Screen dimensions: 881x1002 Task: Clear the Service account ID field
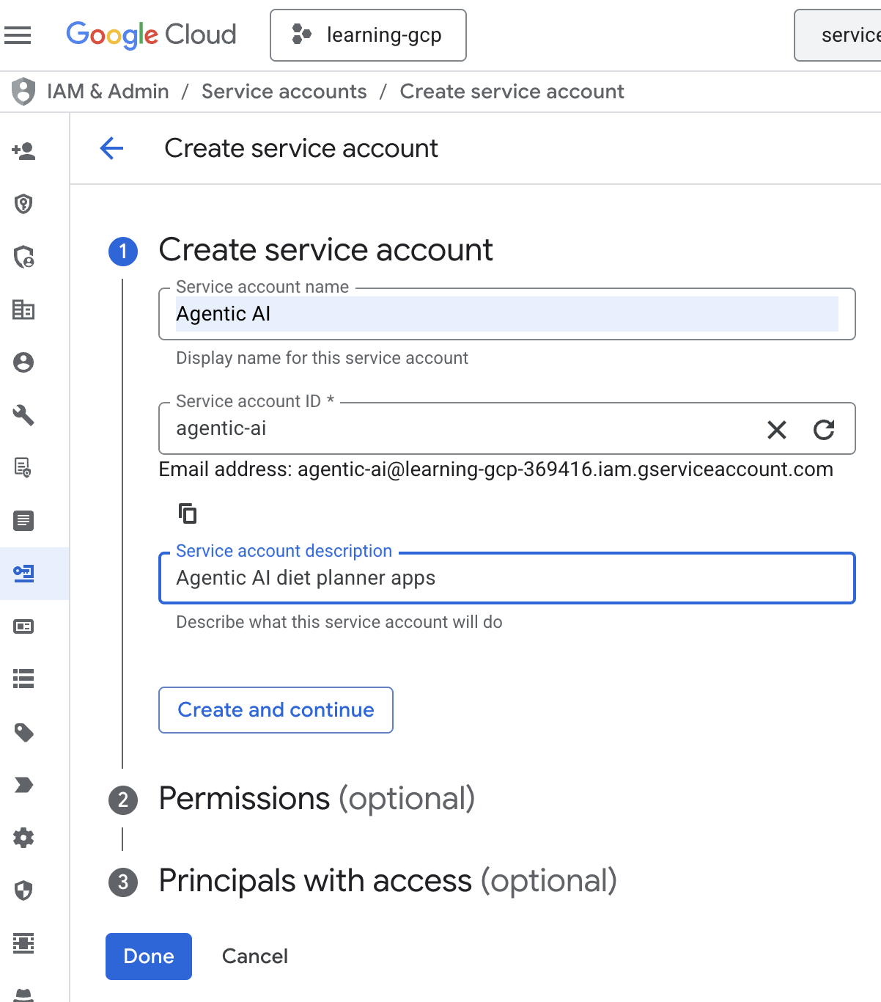[x=776, y=430]
